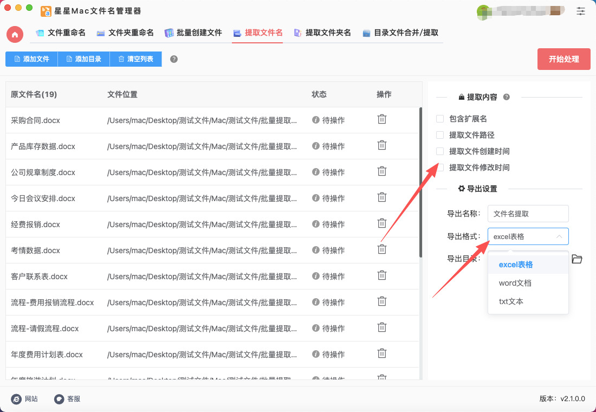Remove 客户联系表.docx using its trash icon
Viewport: 596px width, 412px height.
click(382, 276)
